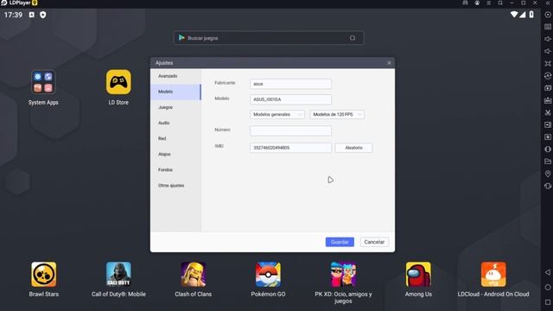This screenshot has width=553, height=311.
Task: Tap the Android home circle button
Action: point(548,288)
